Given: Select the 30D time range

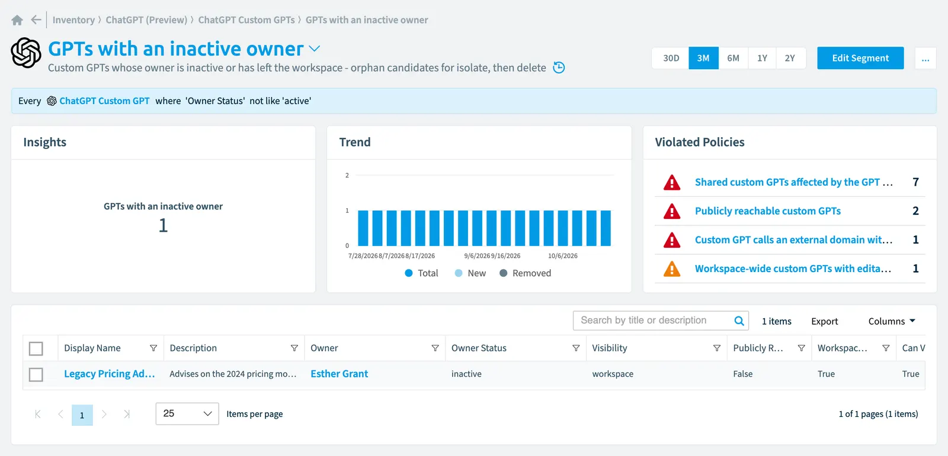Looking at the screenshot, I should pos(671,58).
